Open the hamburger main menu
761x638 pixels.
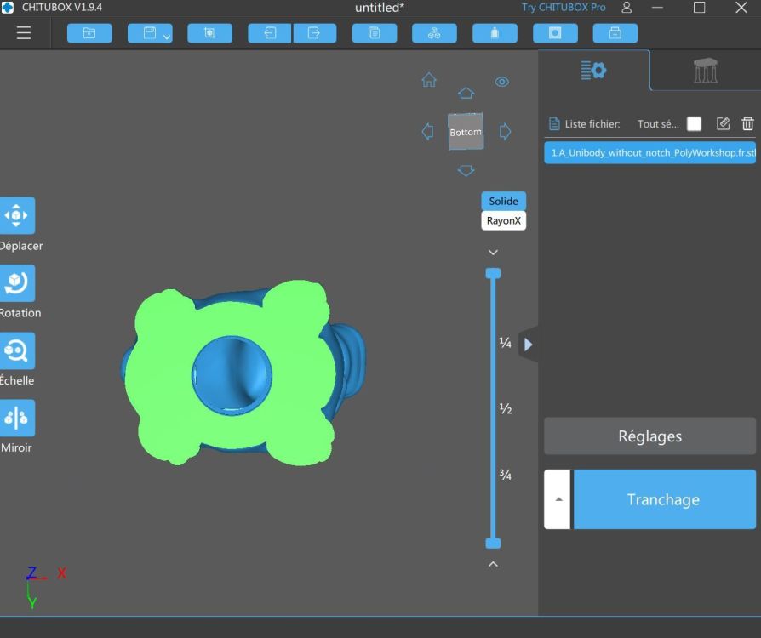pyautogui.click(x=24, y=33)
